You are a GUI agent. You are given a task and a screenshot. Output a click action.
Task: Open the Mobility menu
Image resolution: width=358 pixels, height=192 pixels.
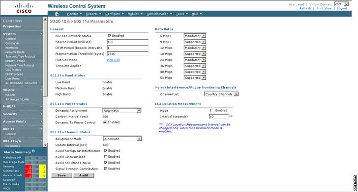pyautogui.click(x=135, y=14)
